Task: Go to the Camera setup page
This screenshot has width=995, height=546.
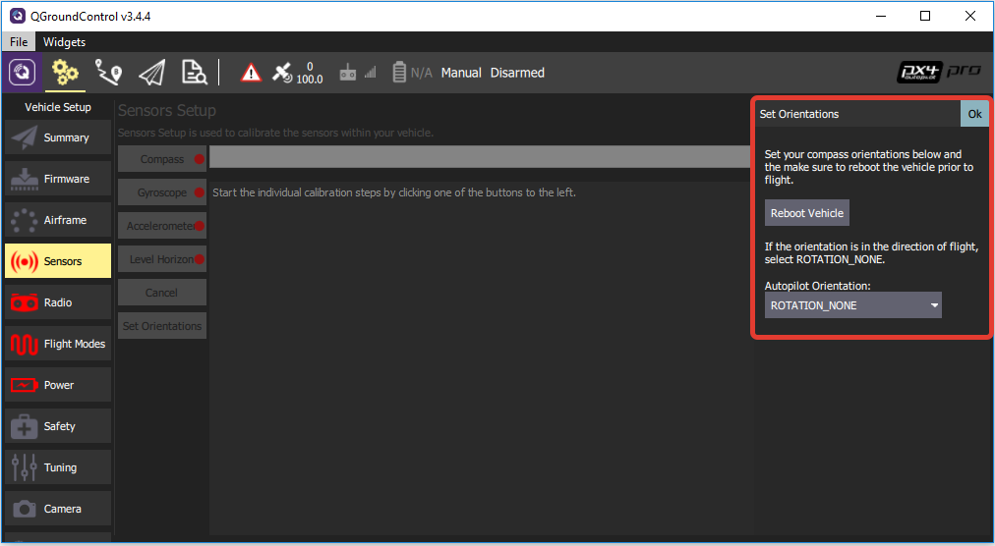Action: click(x=58, y=509)
